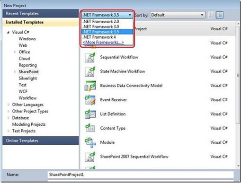Expand the Other Languages node
The height and width of the screenshot is (183, 241).
9,105
